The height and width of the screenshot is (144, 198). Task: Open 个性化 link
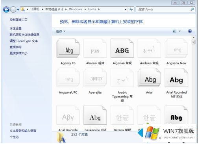(14, 137)
